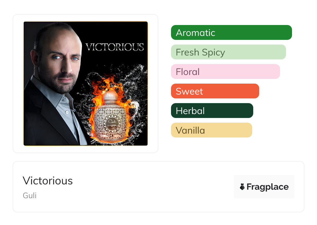
Task: Click the round Guli emblem on the bottle
Action: (112, 122)
